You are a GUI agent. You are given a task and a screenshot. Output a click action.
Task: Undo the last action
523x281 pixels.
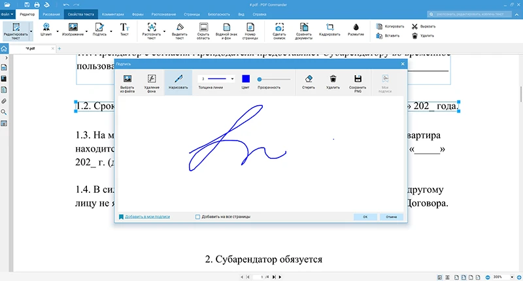pos(66,5)
